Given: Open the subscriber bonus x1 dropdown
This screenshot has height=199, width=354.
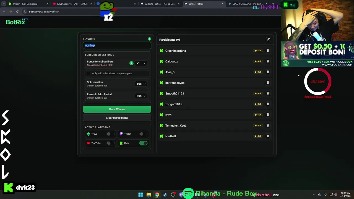Looking at the screenshot, I should click(x=141, y=63).
